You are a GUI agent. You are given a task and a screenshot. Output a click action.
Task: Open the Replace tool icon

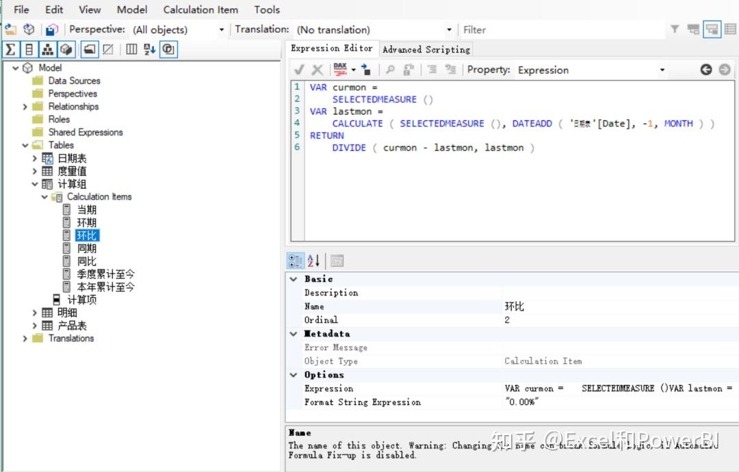[408, 70]
